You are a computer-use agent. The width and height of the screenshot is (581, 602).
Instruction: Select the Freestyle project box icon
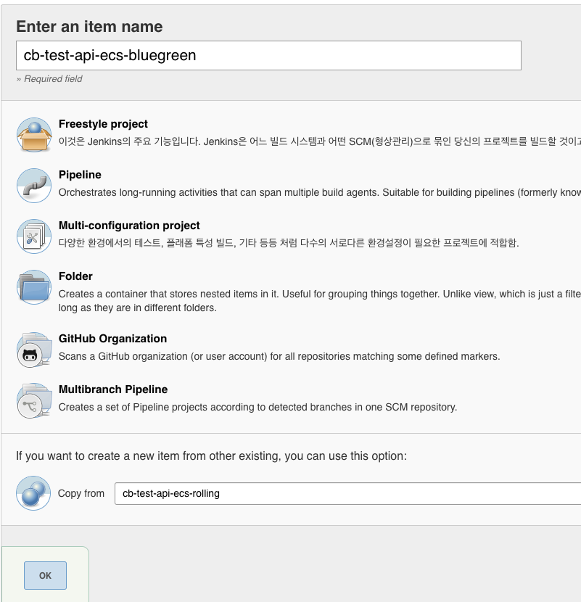[34, 135]
